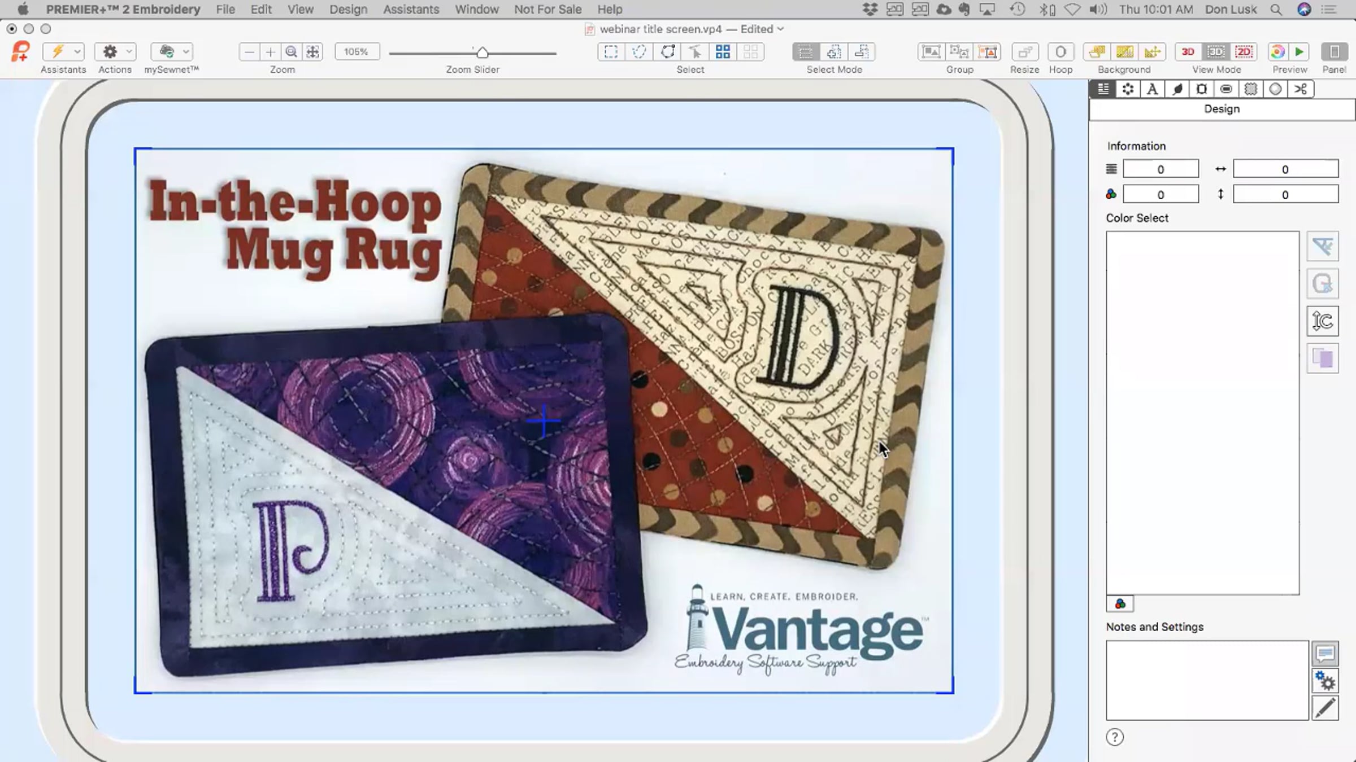
Task: Open the circle embellishment panel tab
Action: [x=1275, y=89]
